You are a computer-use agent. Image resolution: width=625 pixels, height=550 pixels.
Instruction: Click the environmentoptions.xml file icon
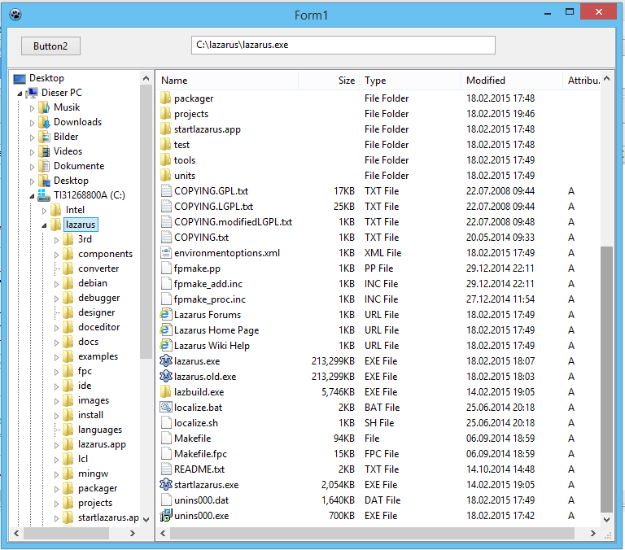coord(166,253)
